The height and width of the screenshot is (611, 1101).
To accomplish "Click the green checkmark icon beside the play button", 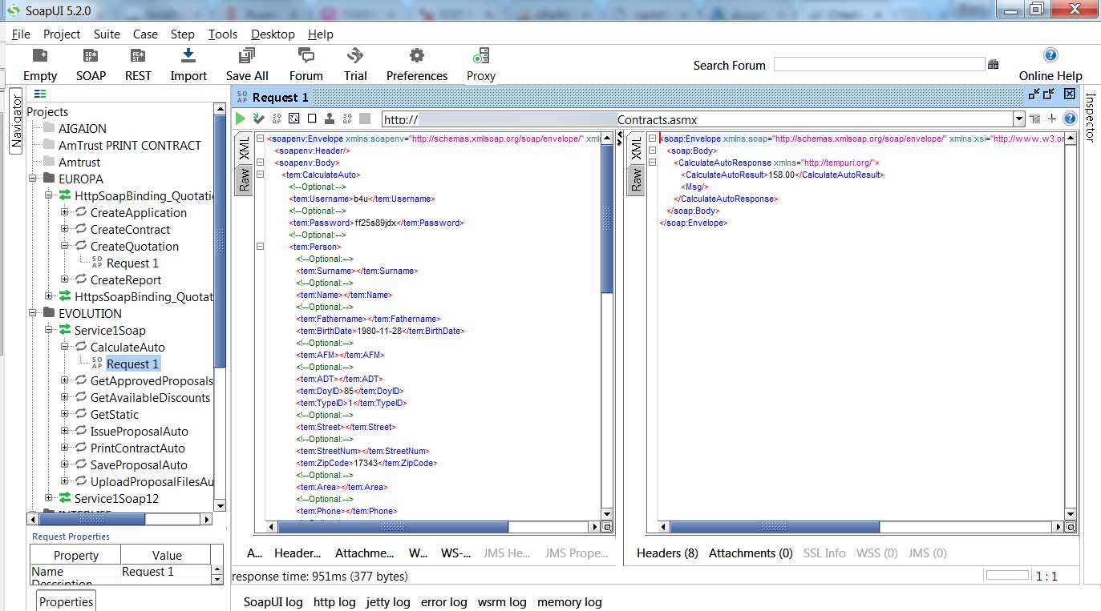I will (x=258, y=119).
